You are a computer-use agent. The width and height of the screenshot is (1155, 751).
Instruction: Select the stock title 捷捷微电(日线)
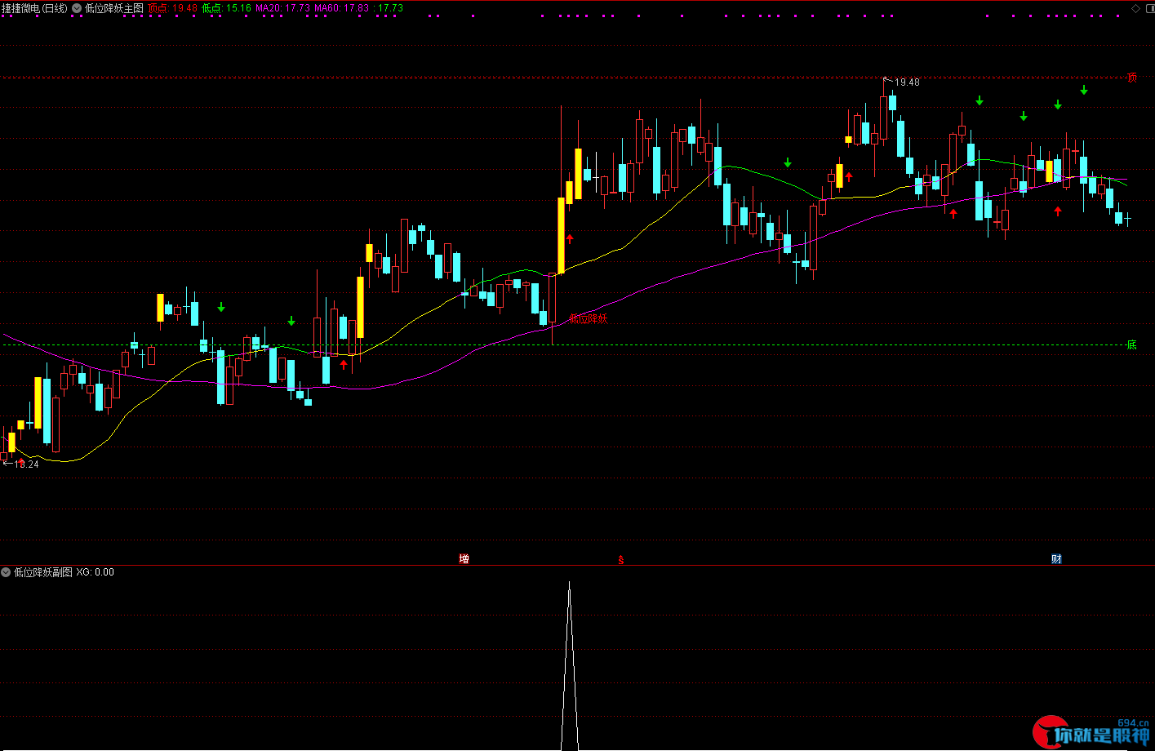[x=34, y=8]
